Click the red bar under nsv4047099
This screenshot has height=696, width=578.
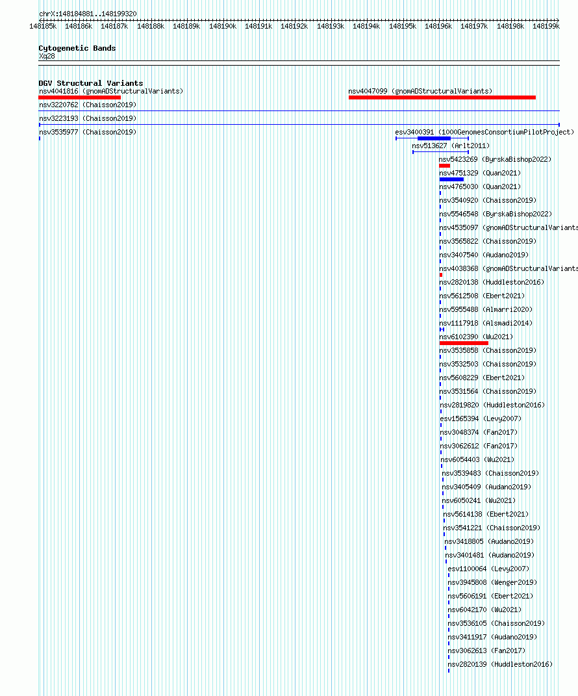(442, 97)
